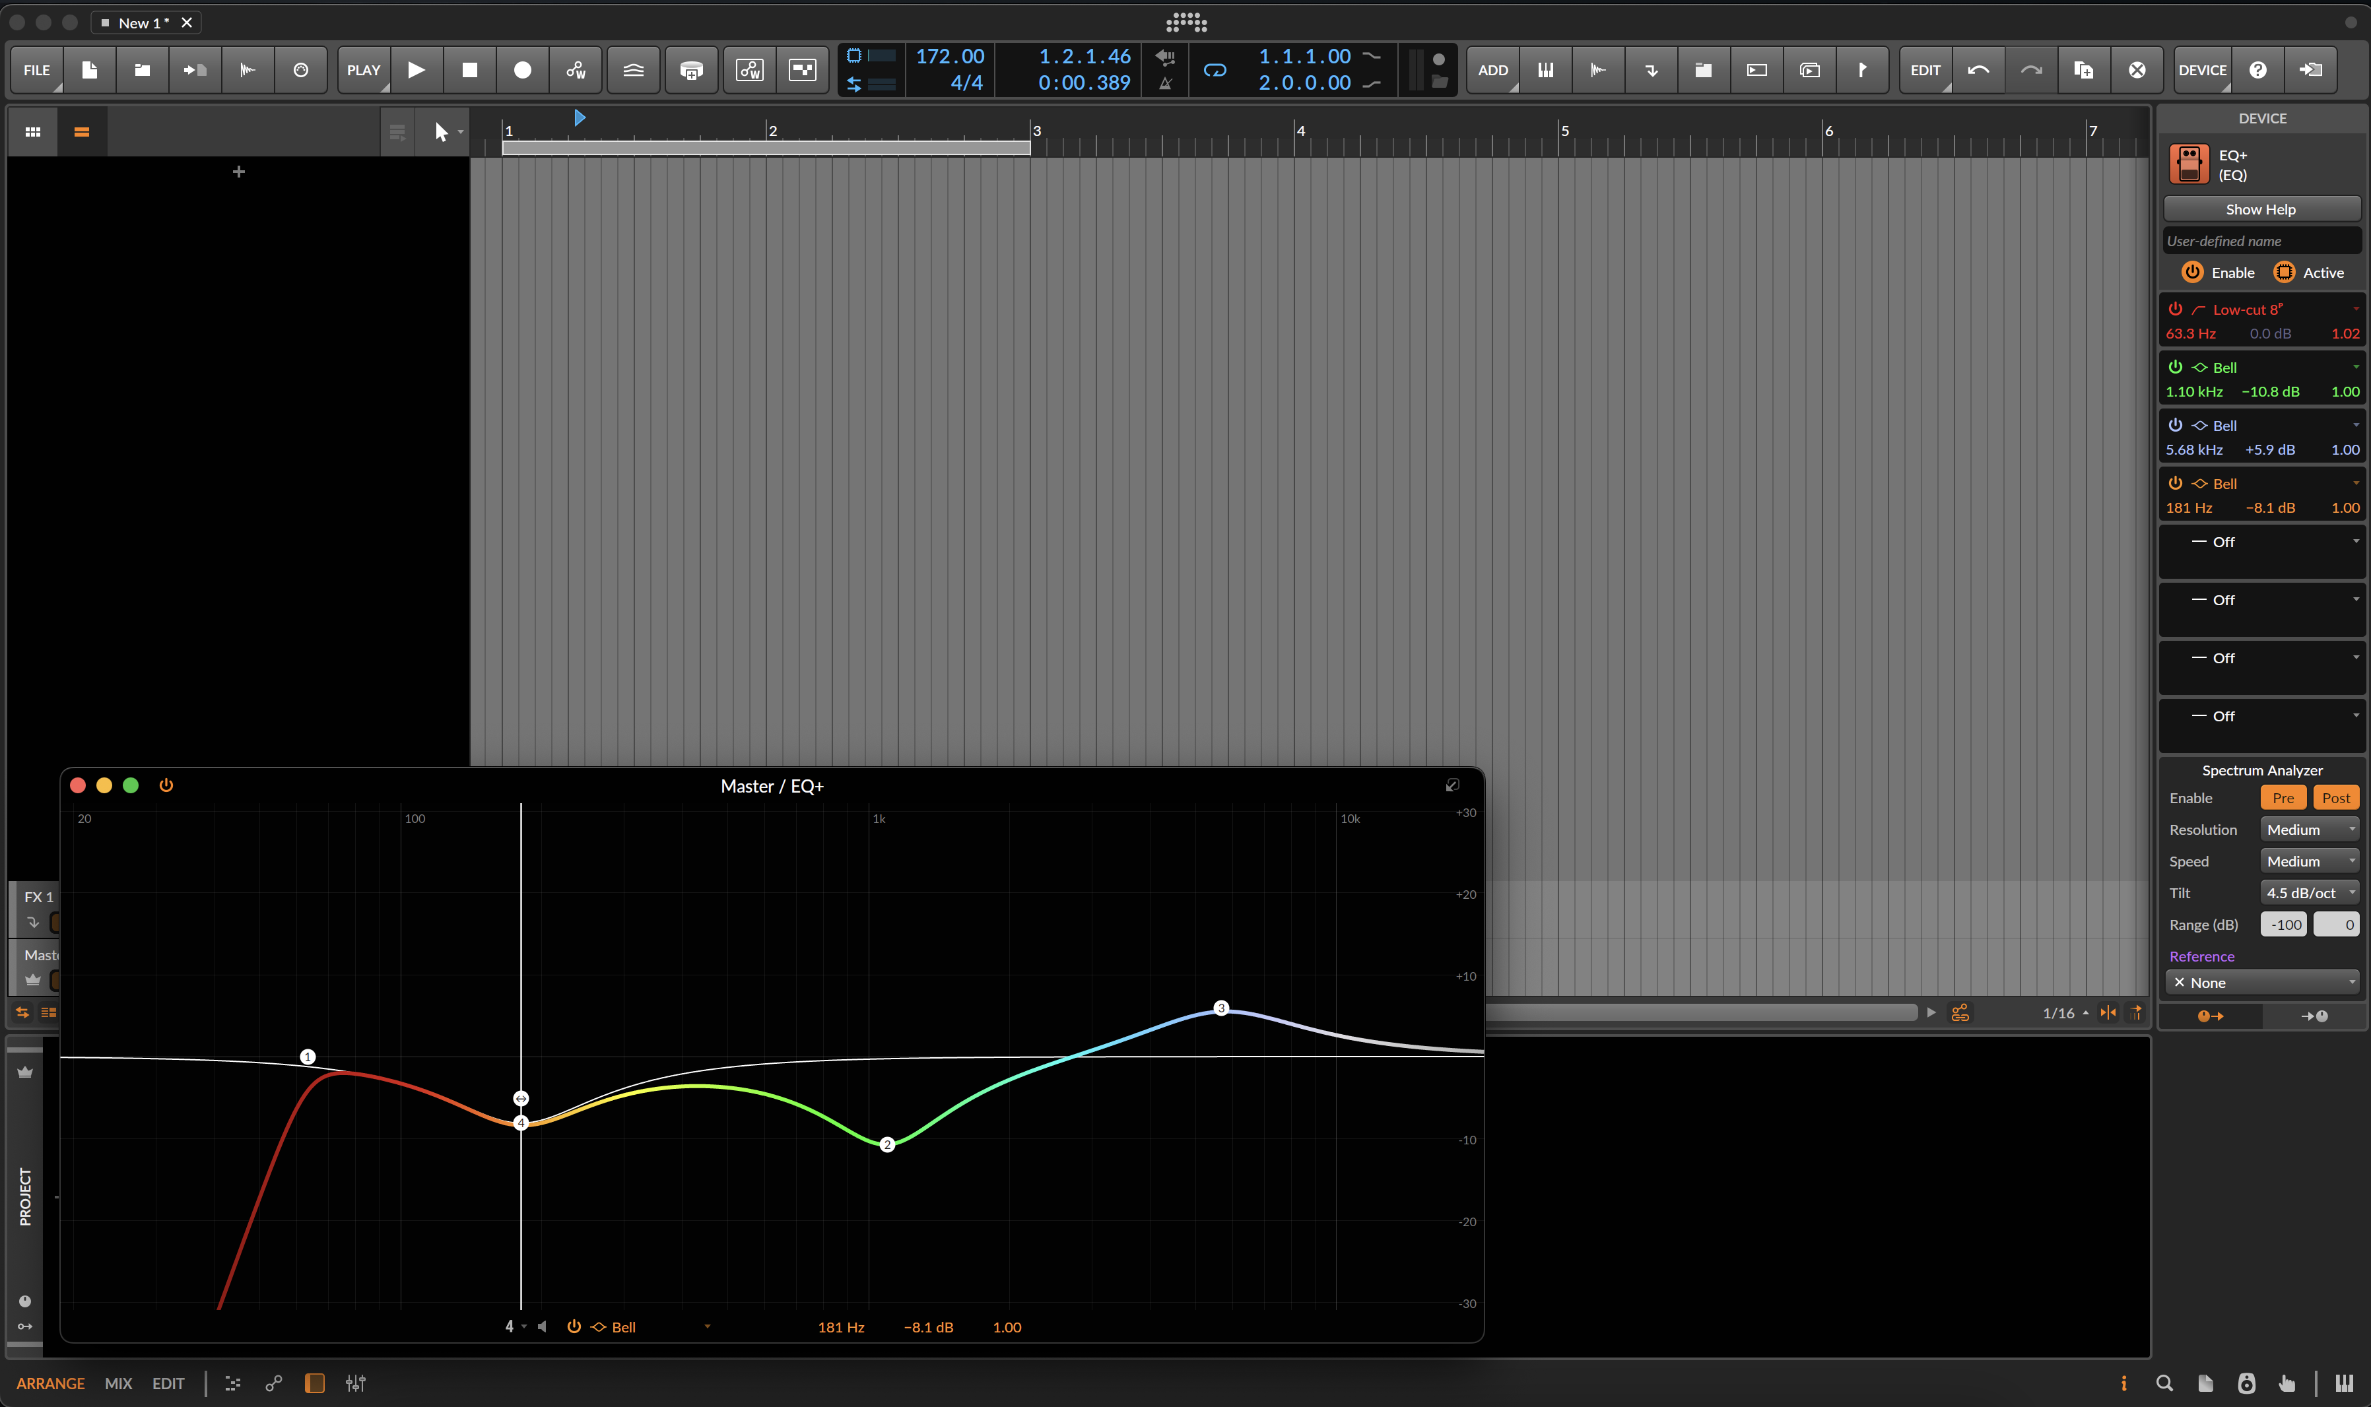This screenshot has height=1407, width=2371.
Task: Click the clip launcher grid view icon
Action: point(33,132)
